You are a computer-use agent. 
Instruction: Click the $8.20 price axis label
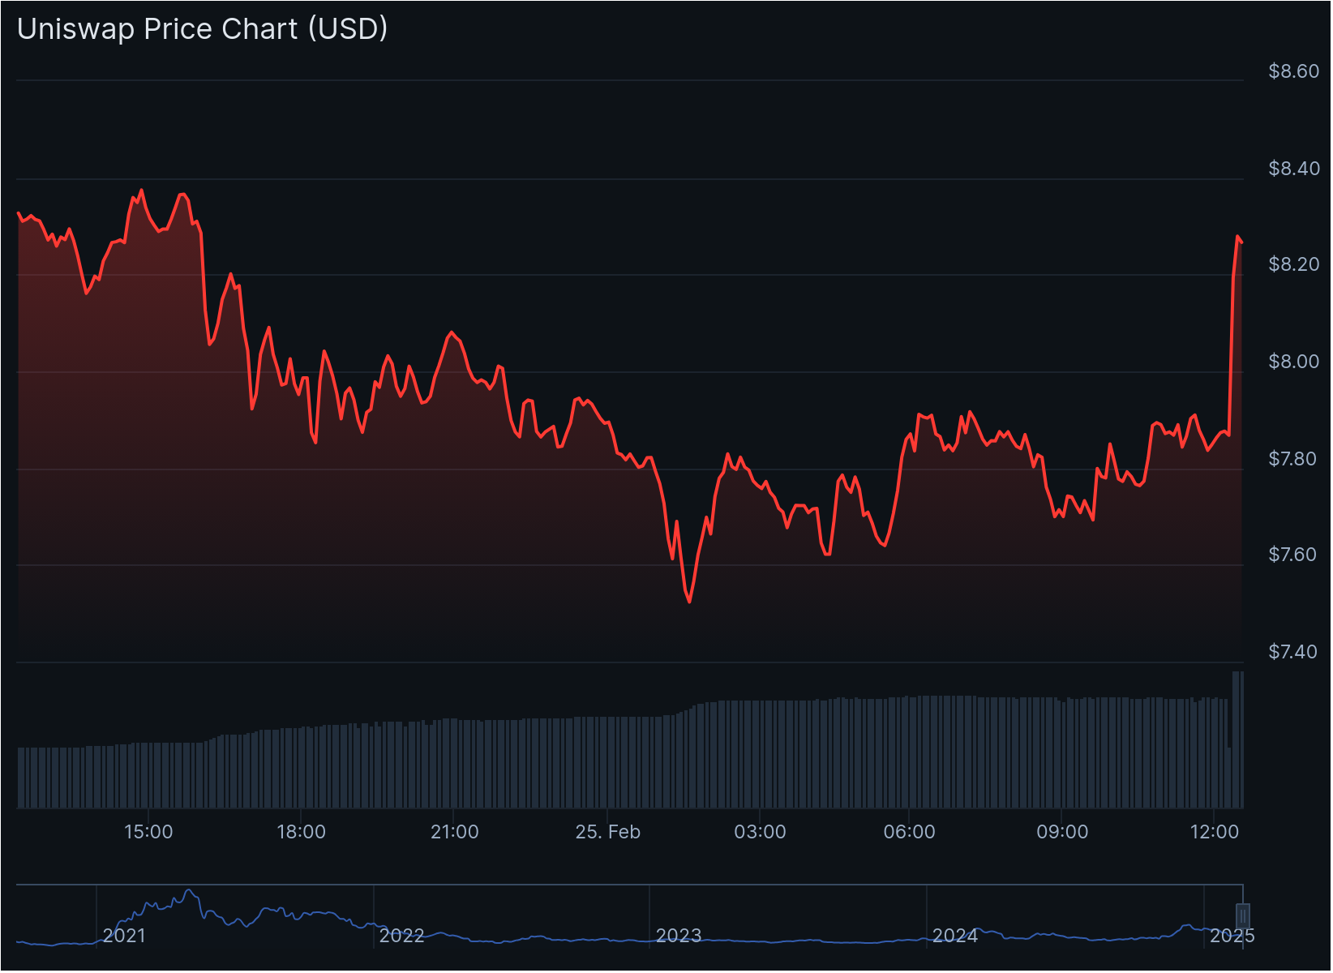(x=1294, y=264)
